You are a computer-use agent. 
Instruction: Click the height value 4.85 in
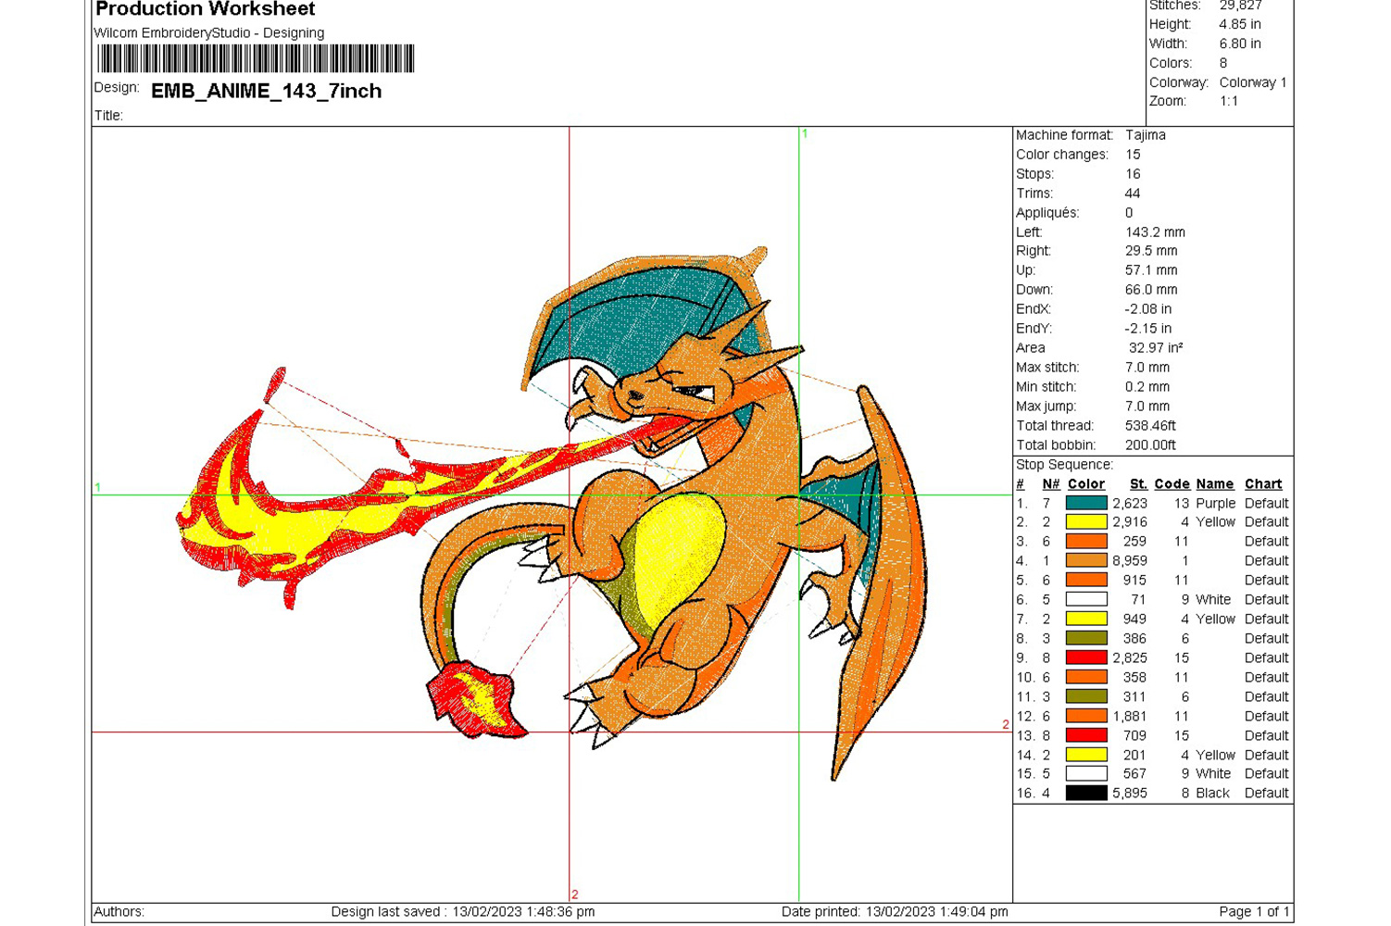tap(1240, 25)
